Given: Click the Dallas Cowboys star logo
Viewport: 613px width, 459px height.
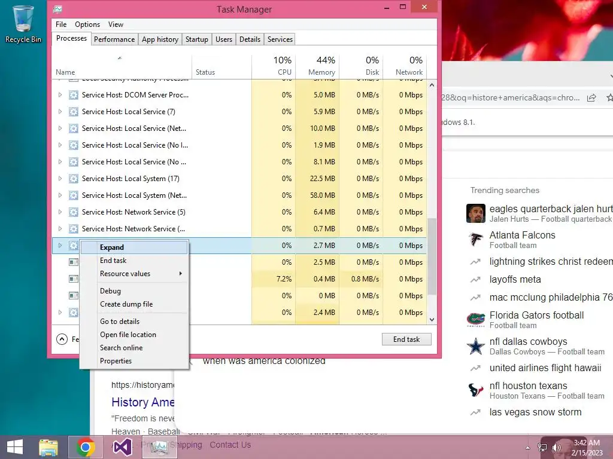Looking at the screenshot, I should click(476, 346).
